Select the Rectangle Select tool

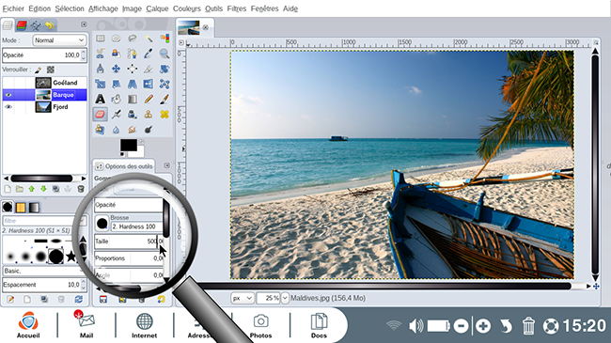click(x=101, y=39)
